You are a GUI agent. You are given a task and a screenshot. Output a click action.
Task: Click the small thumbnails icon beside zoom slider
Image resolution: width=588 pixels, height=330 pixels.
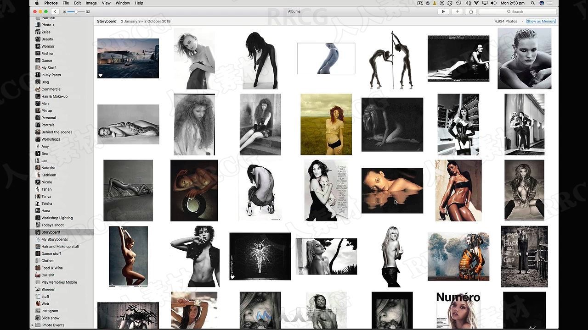(x=65, y=11)
